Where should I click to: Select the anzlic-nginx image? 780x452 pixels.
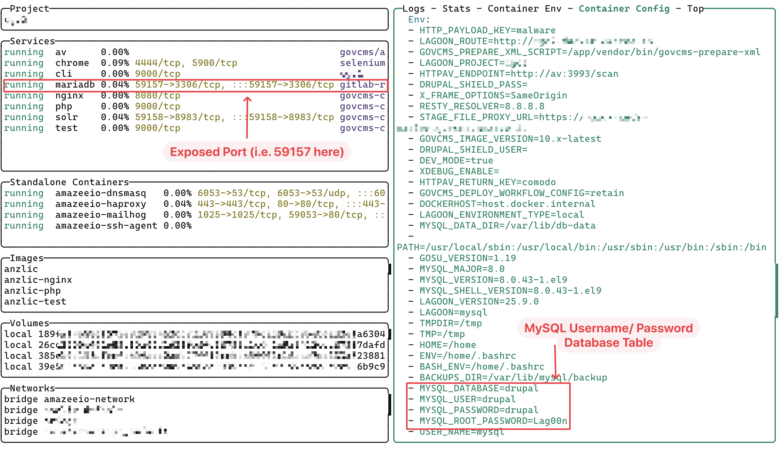click(x=38, y=280)
